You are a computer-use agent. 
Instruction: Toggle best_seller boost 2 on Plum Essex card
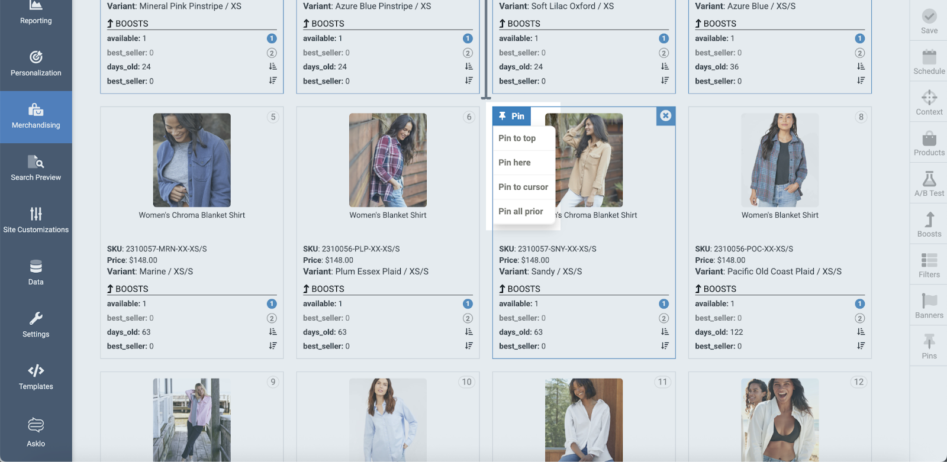coord(468,318)
